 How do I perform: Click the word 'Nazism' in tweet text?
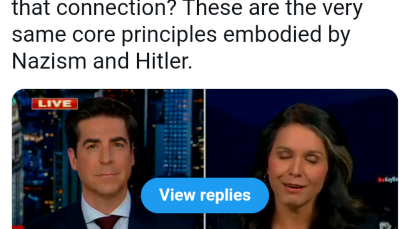[x=49, y=61]
